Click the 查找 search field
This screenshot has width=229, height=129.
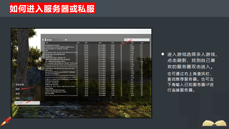point(137,40)
